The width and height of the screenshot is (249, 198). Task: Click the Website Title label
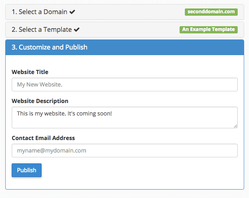(30, 72)
